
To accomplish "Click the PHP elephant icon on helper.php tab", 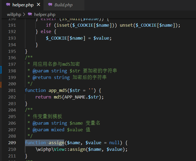I will 8,4.
